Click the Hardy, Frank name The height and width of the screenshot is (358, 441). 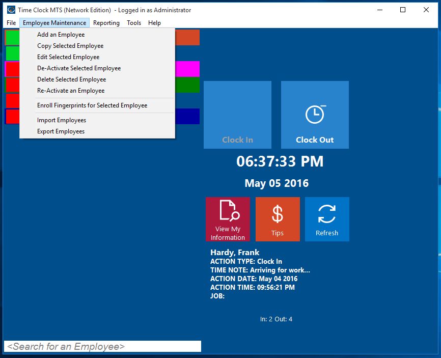235,252
